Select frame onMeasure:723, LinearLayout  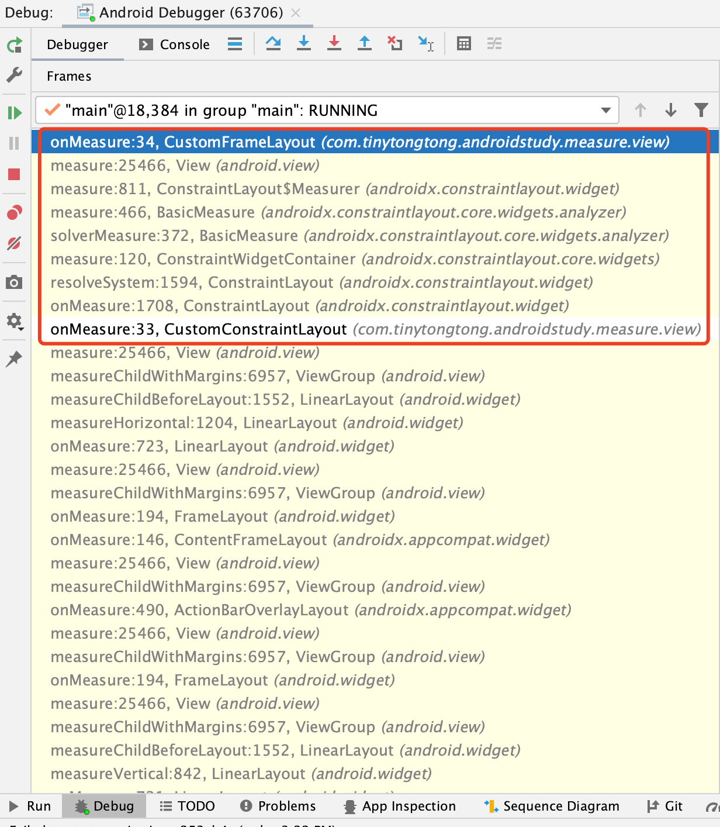pyautogui.click(x=374, y=446)
